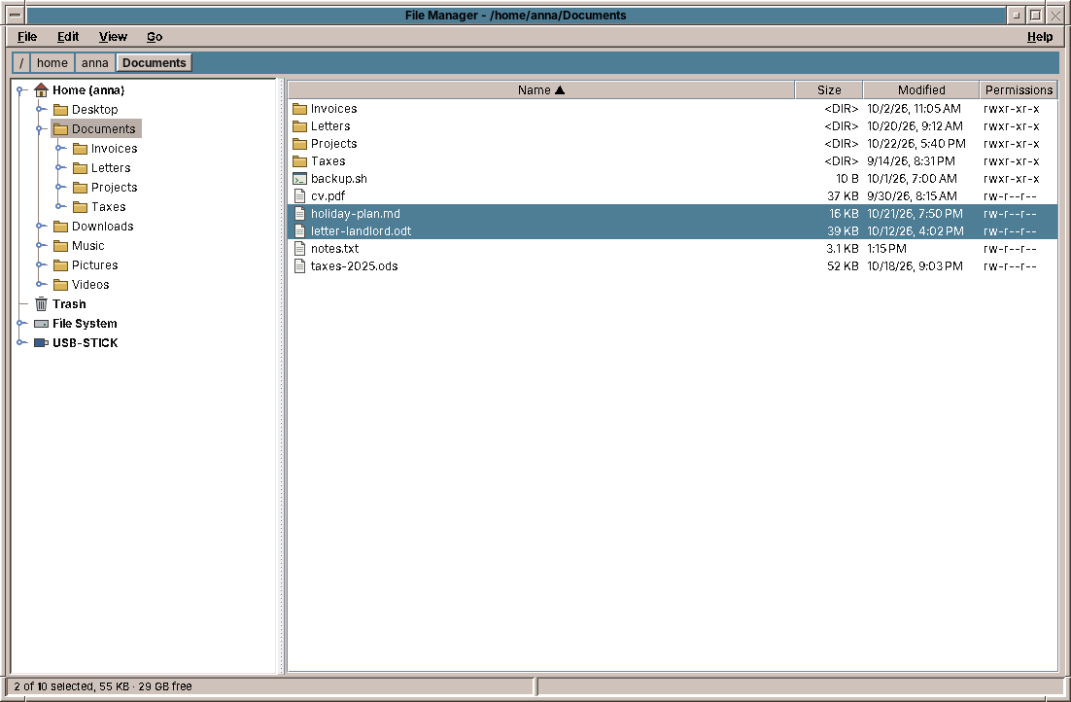Go to anna path button
The image size is (1071, 702).
point(95,63)
